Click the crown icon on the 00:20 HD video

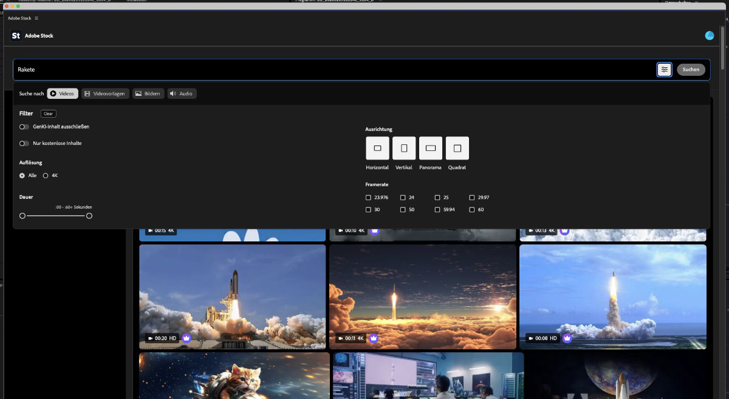tap(187, 338)
